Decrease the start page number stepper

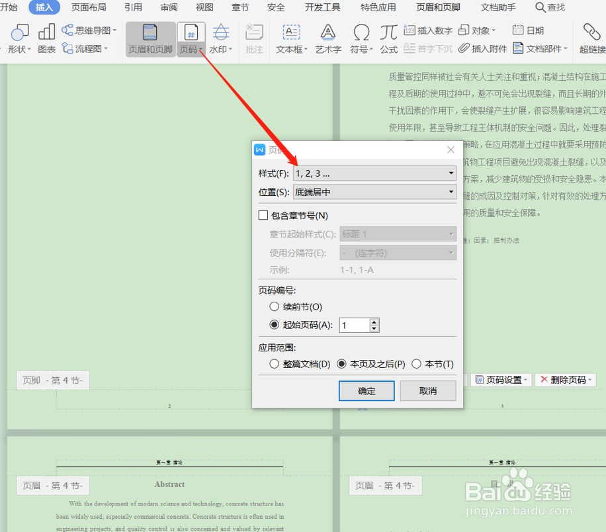tap(374, 329)
